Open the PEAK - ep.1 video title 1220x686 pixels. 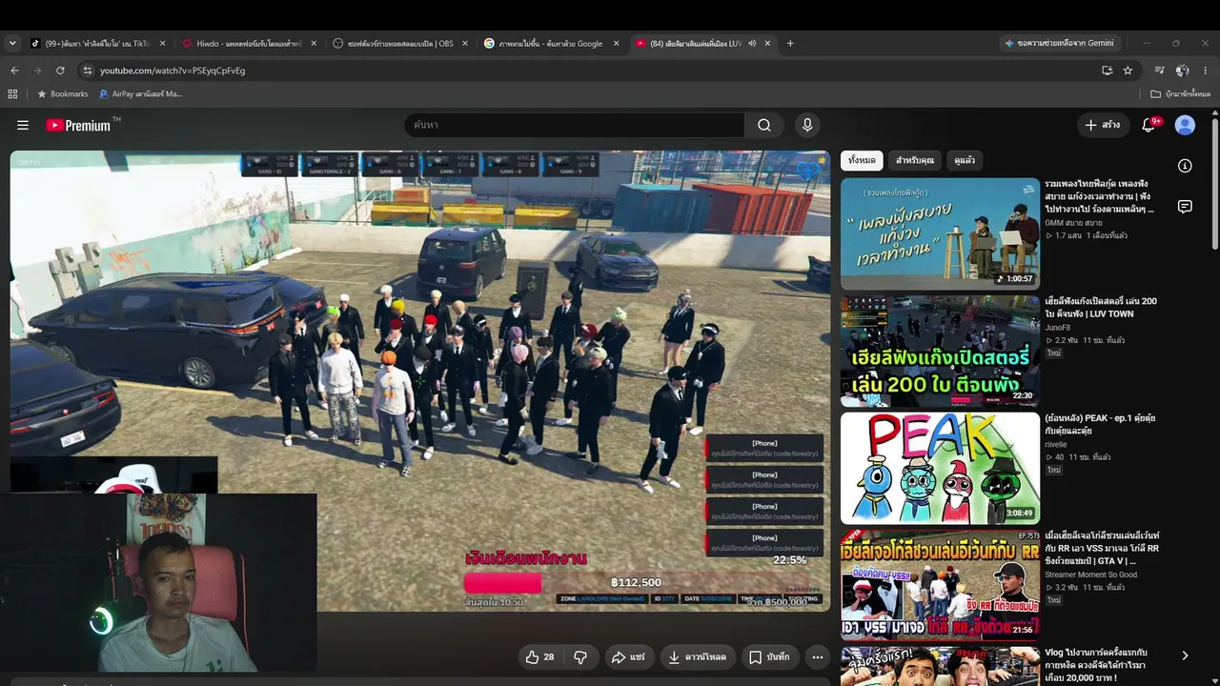(1100, 424)
